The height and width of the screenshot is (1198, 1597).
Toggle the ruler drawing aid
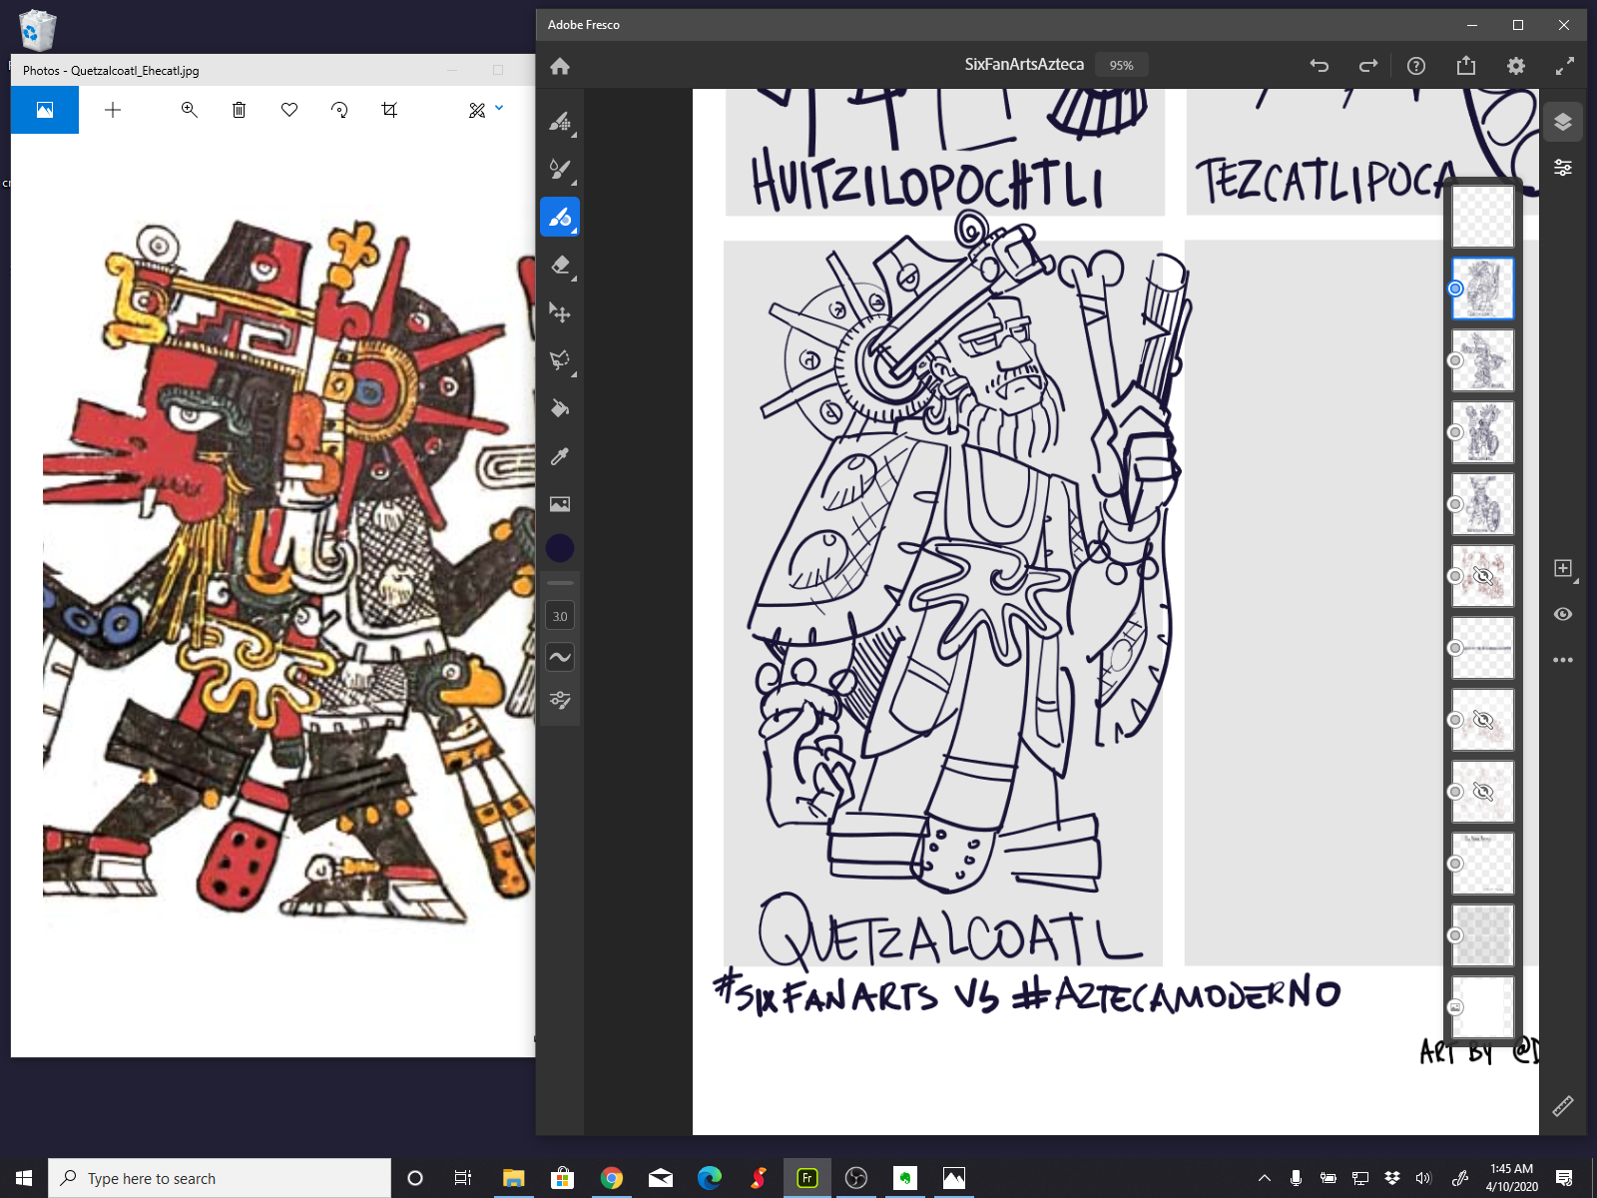click(1563, 1105)
